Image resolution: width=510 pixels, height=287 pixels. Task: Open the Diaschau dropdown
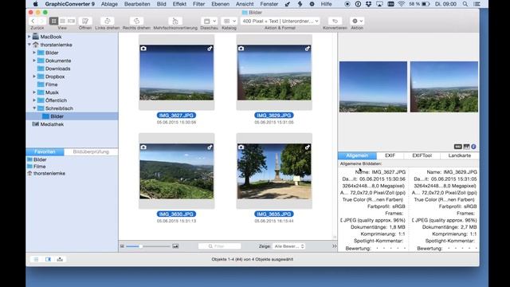(x=209, y=21)
